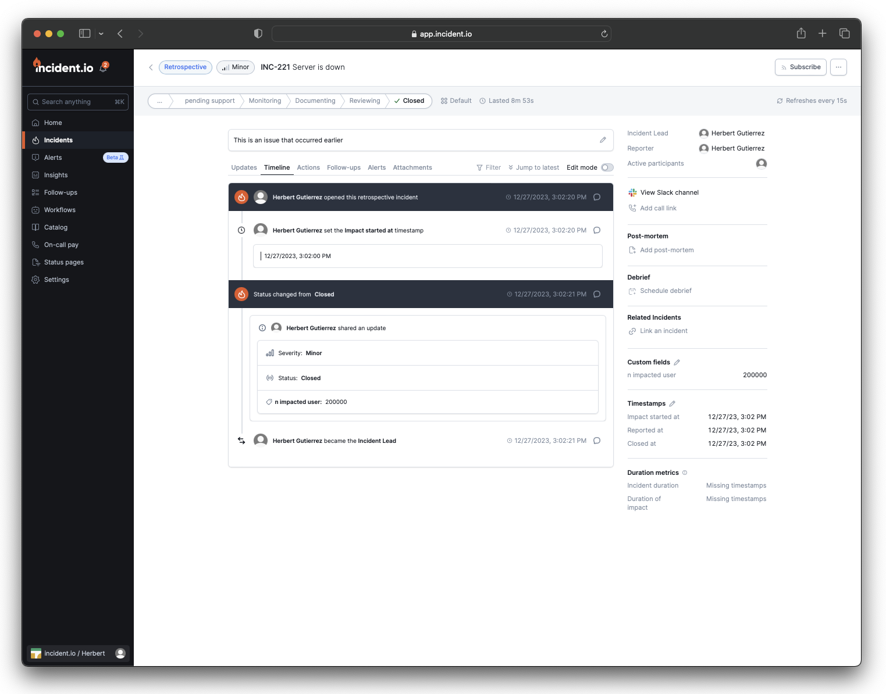Comment on the 'Status changed from Closed' entry
The width and height of the screenshot is (886, 694).
point(597,294)
